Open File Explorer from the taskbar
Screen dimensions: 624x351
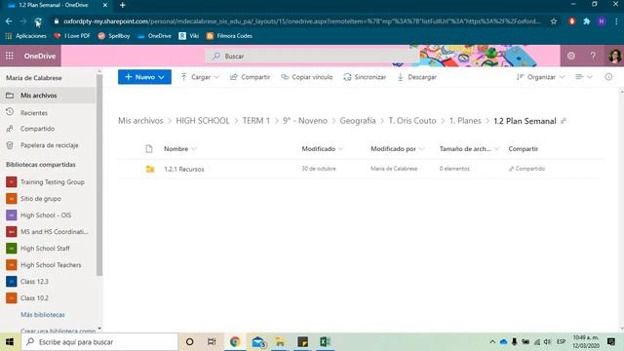tap(280, 342)
